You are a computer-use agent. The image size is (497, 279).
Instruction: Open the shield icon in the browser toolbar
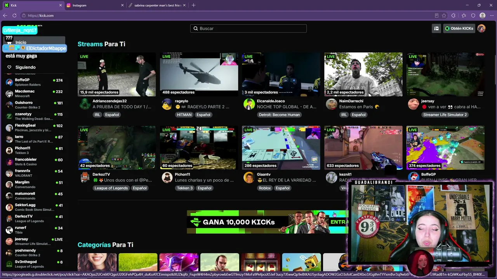coord(473,15)
